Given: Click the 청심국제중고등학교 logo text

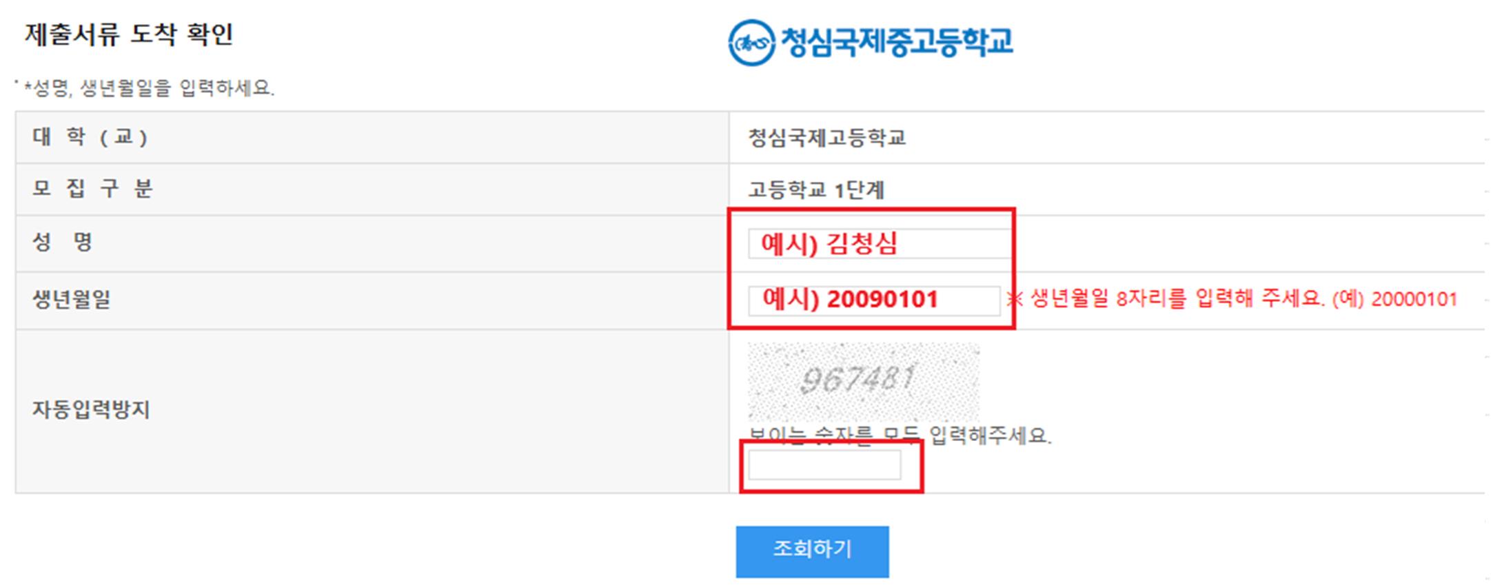Looking at the screenshot, I should pyautogui.click(x=897, y=41).
